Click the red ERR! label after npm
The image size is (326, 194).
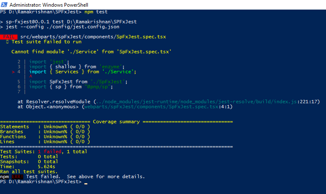tap(17, 177)
